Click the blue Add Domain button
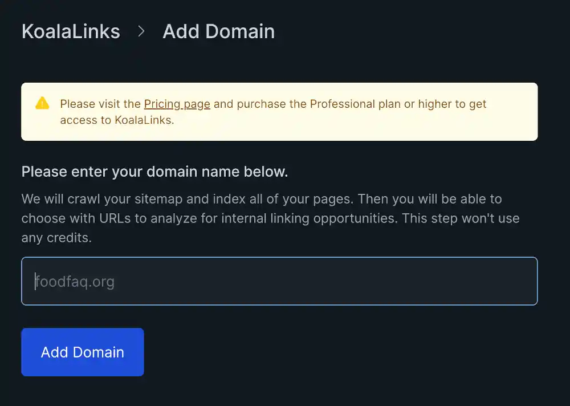This screenshot has height=406, width=570. (83, 352)
